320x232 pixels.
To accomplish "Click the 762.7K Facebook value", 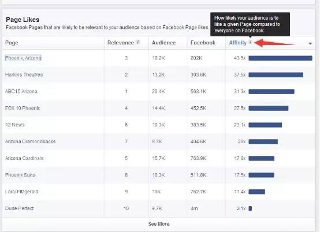I will [198, 192].
